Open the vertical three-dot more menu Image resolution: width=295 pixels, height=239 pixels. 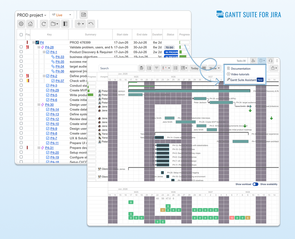[277, 60]
